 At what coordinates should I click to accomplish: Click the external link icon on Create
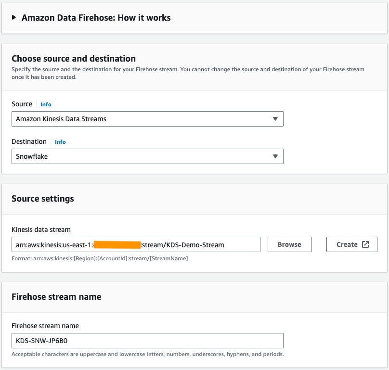[365, 244]
